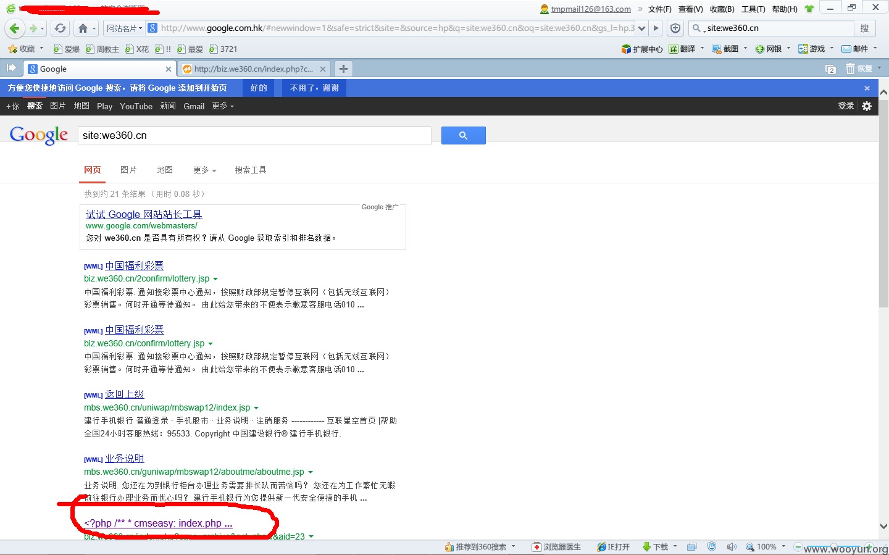This screenshot has width=889, height=555.
Task: Dismiss the blue Google prompt bar
Action: 867,88
